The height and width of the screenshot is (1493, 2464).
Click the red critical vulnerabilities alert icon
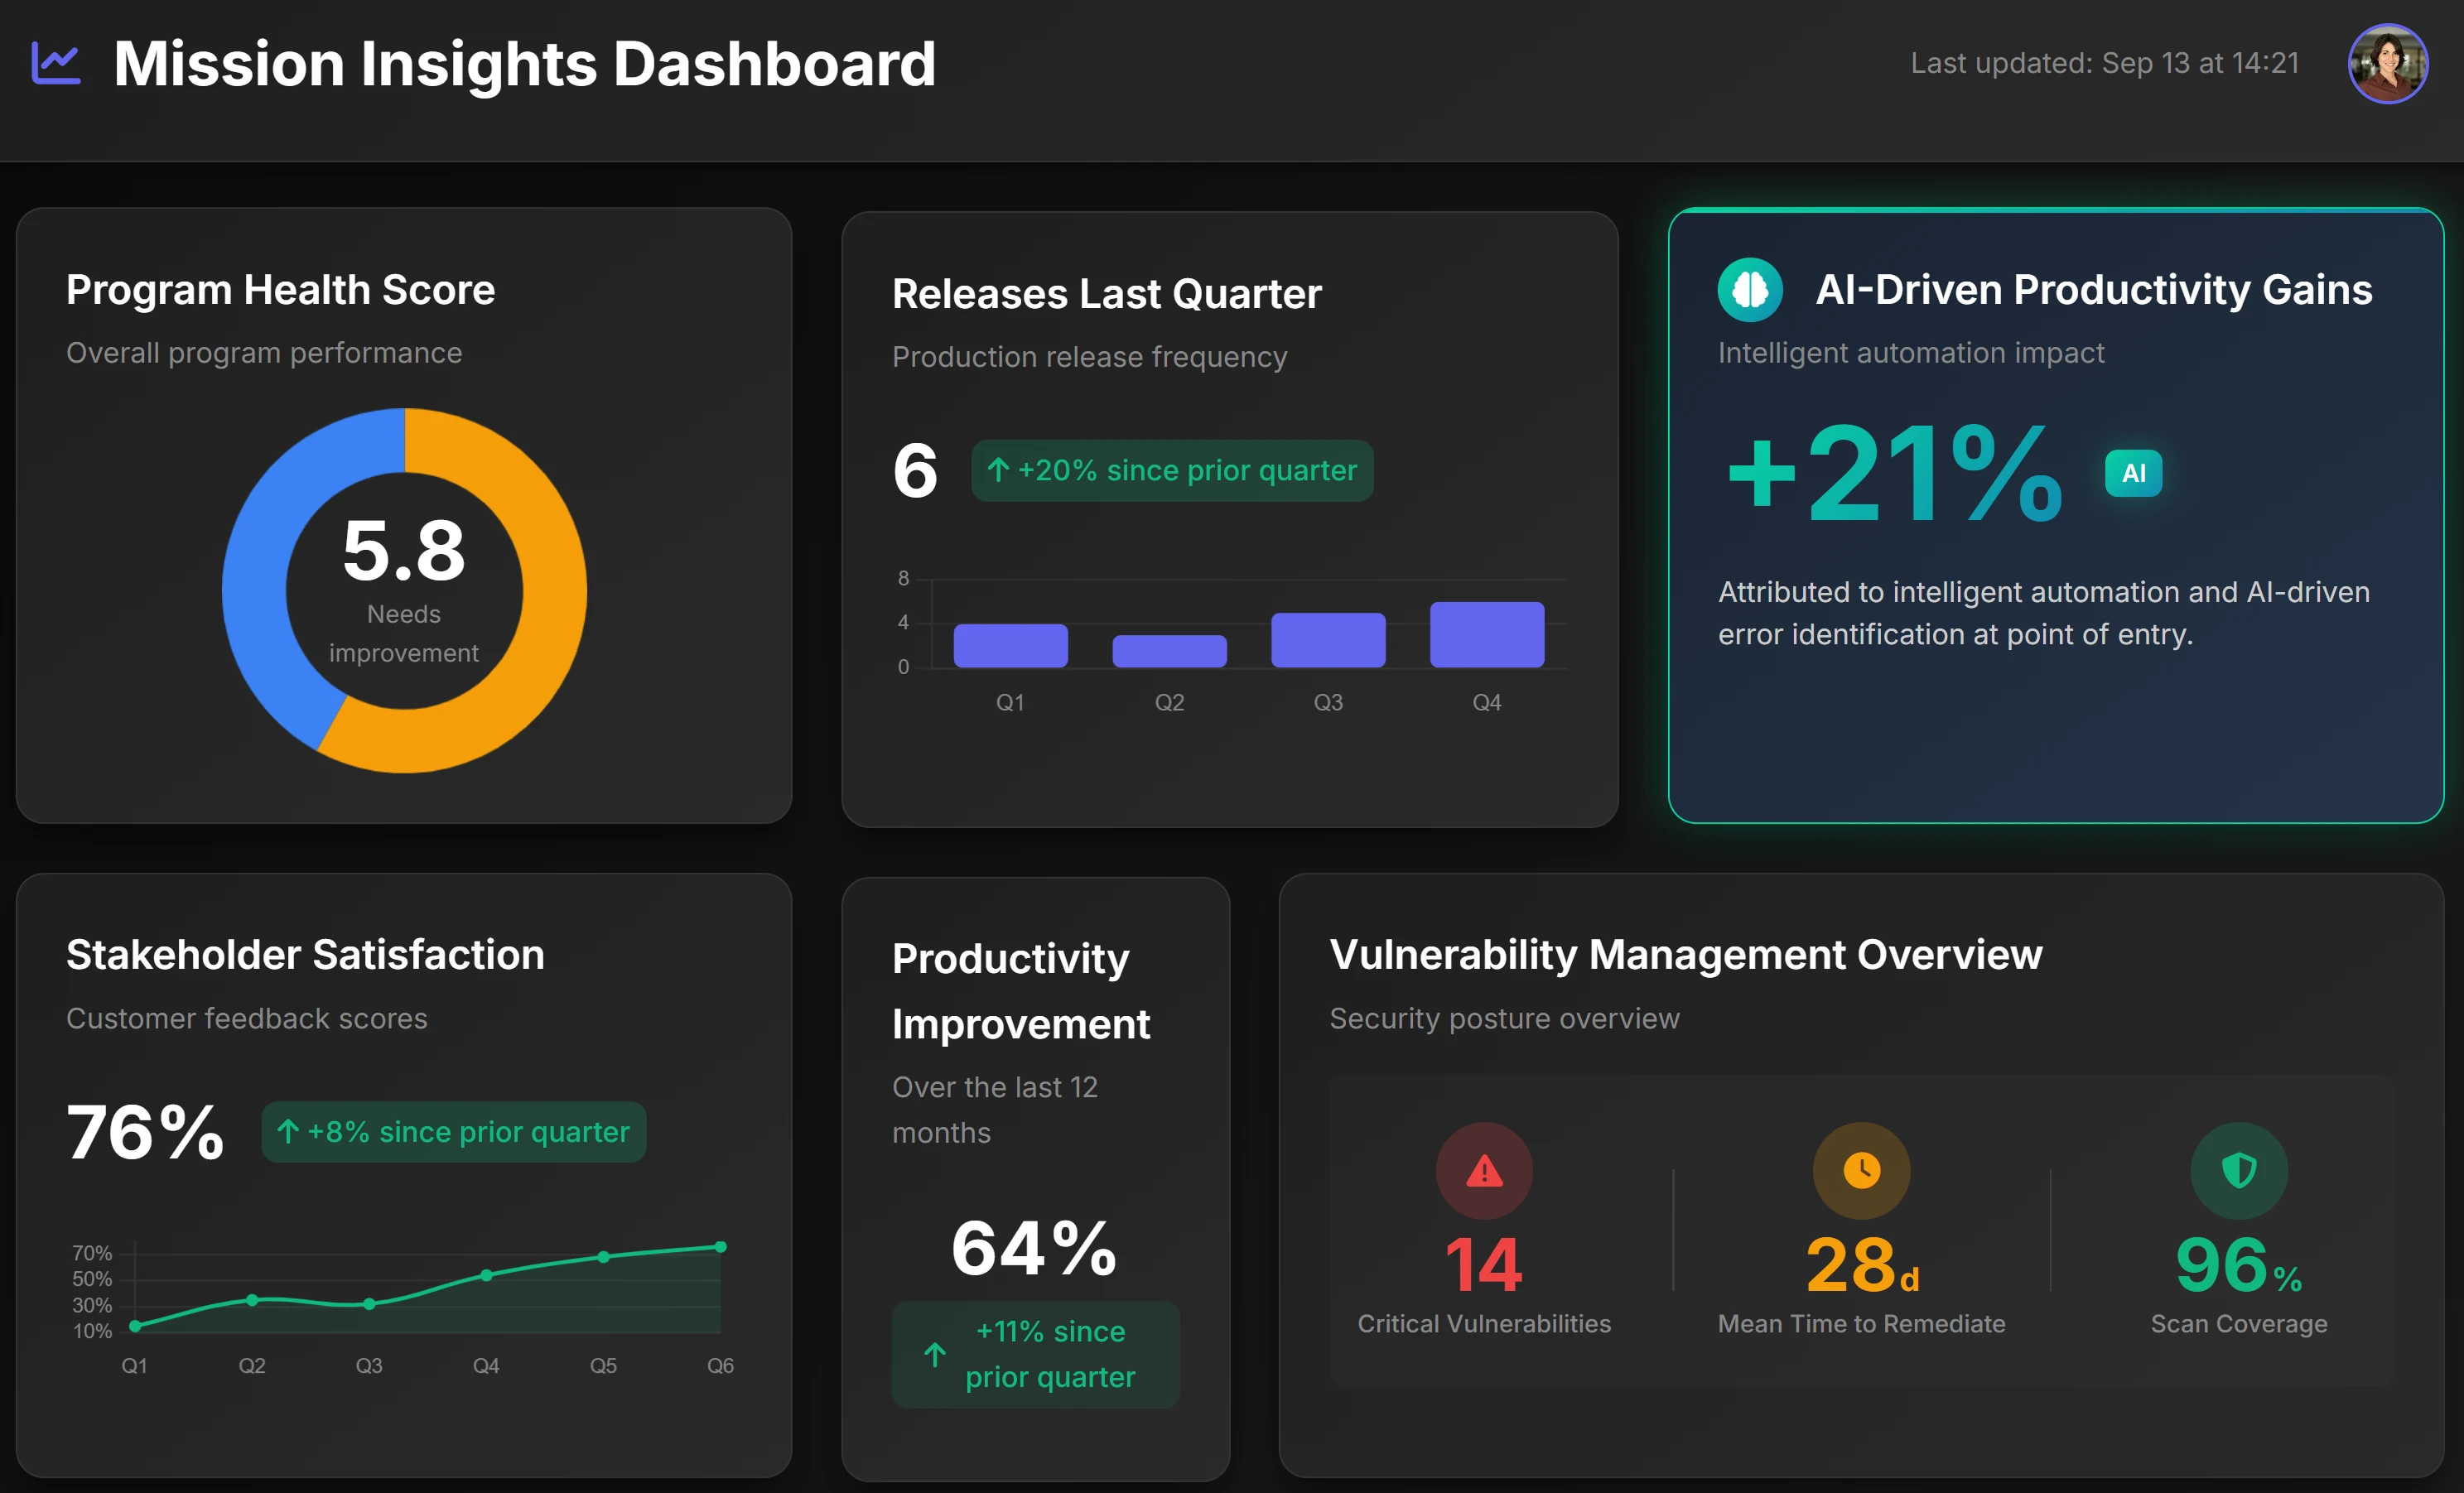coord(1484,1171)
